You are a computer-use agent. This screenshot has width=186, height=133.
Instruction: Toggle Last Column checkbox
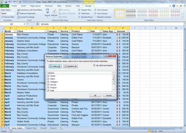pyautogui.click(x=95, y=14)
